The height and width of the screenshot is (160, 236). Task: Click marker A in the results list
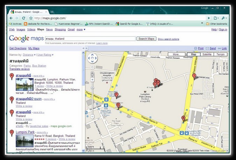[x=12, y=77]
